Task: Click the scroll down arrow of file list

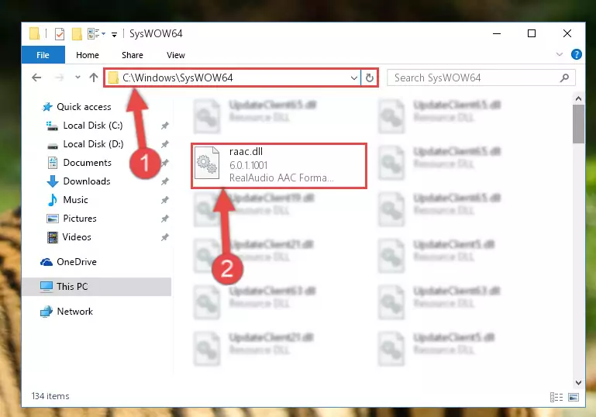Action: coord(578,382)
